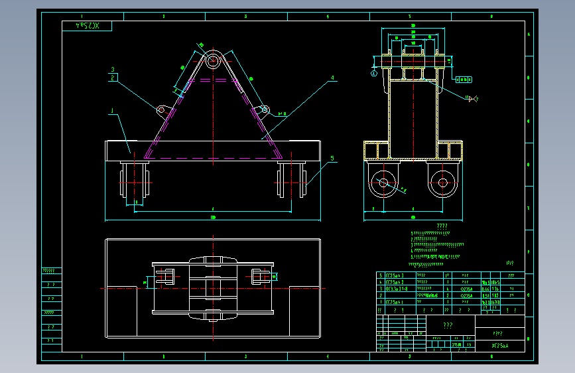
Task: Select the left lifting lug hole on the frame
Action: click(161, 110)
